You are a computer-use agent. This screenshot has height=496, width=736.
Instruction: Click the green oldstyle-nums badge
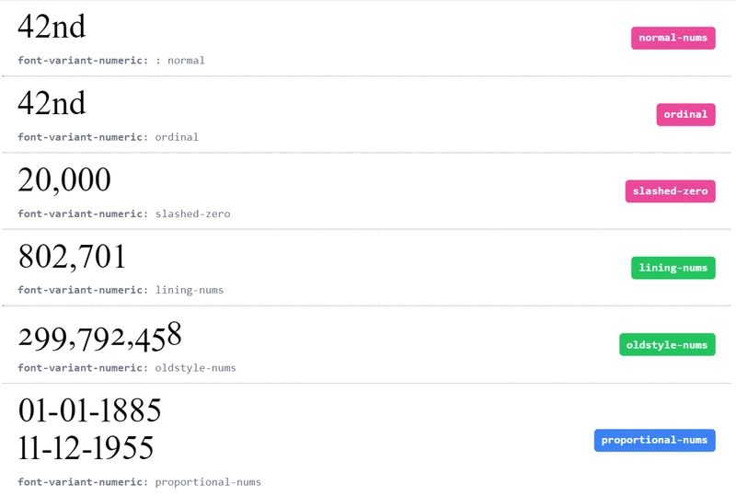coord(667,345)
